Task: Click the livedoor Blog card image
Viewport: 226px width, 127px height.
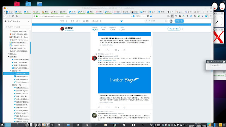Action: click(x=125, y=80)
